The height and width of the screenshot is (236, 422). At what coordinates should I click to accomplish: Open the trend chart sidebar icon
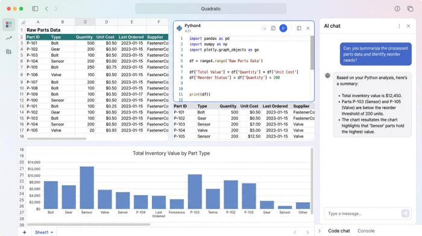pos(8,38)
